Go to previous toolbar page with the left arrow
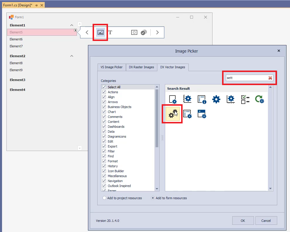The height and width of the screenshot is (232, 290). tap(87, 33)
